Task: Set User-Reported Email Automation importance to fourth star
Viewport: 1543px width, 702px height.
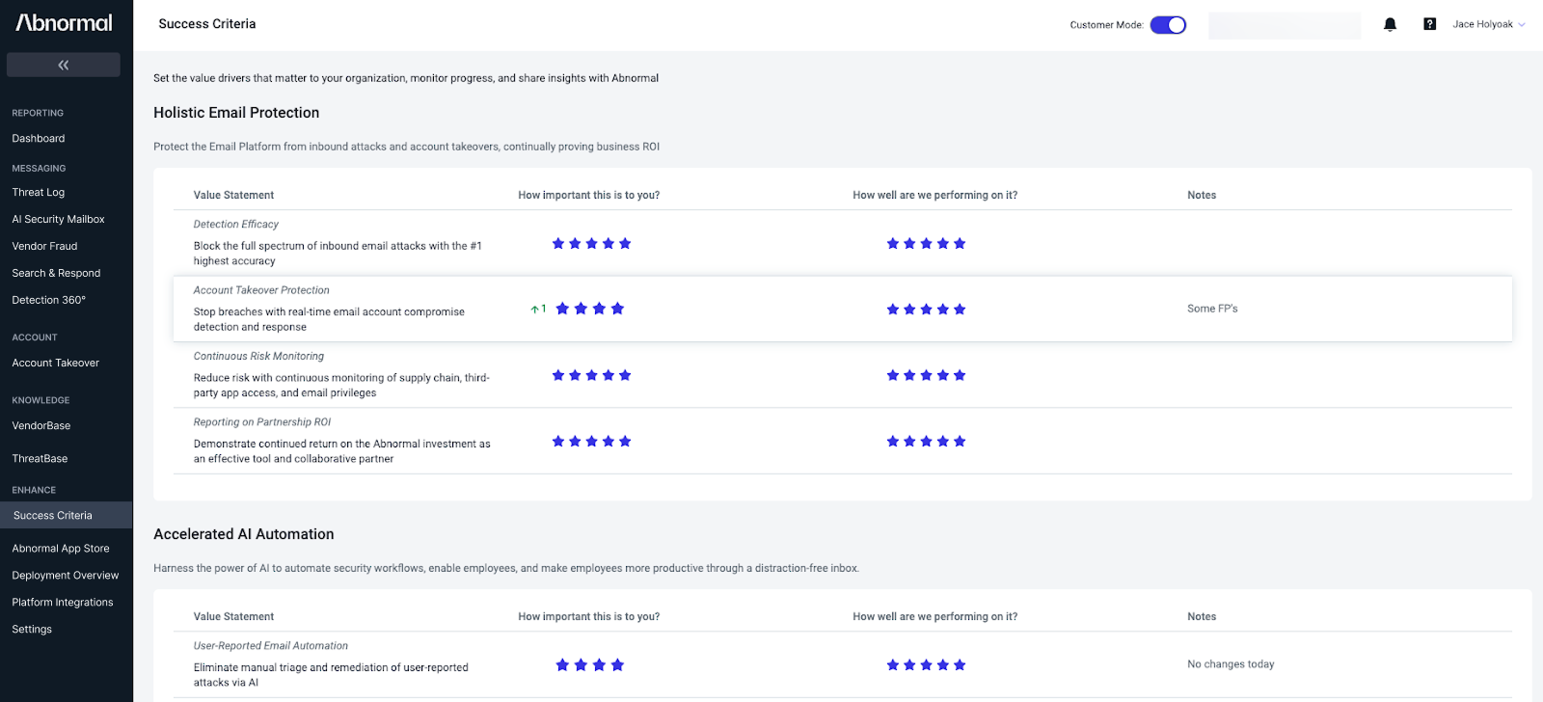Action: coord(617,665)
